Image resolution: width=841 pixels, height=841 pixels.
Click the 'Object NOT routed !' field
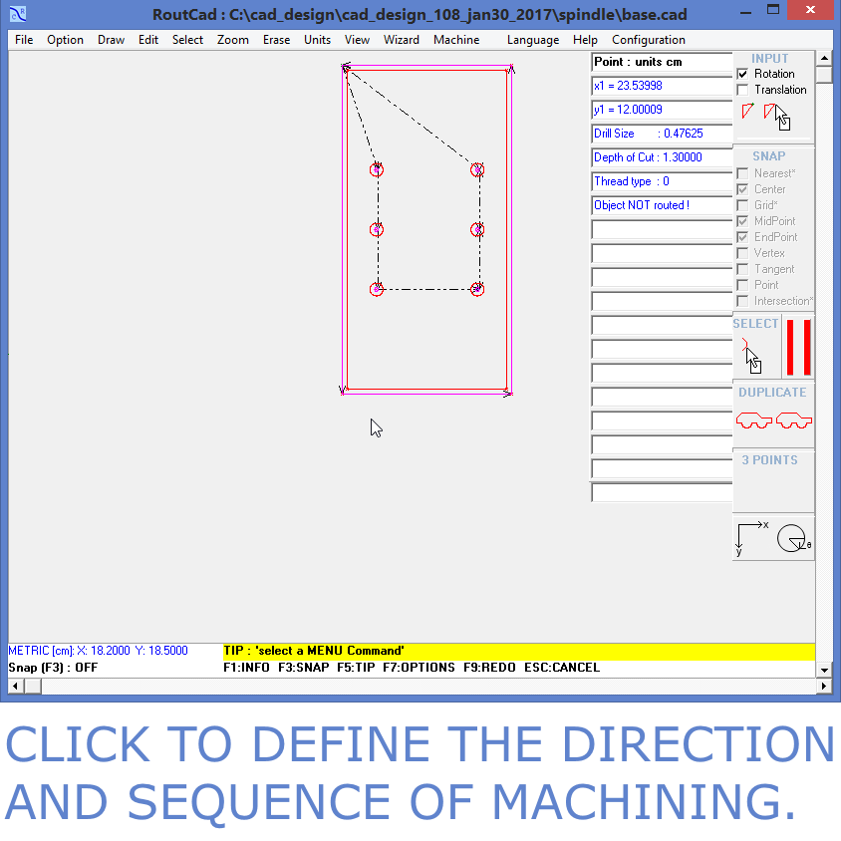coord(662,205)
